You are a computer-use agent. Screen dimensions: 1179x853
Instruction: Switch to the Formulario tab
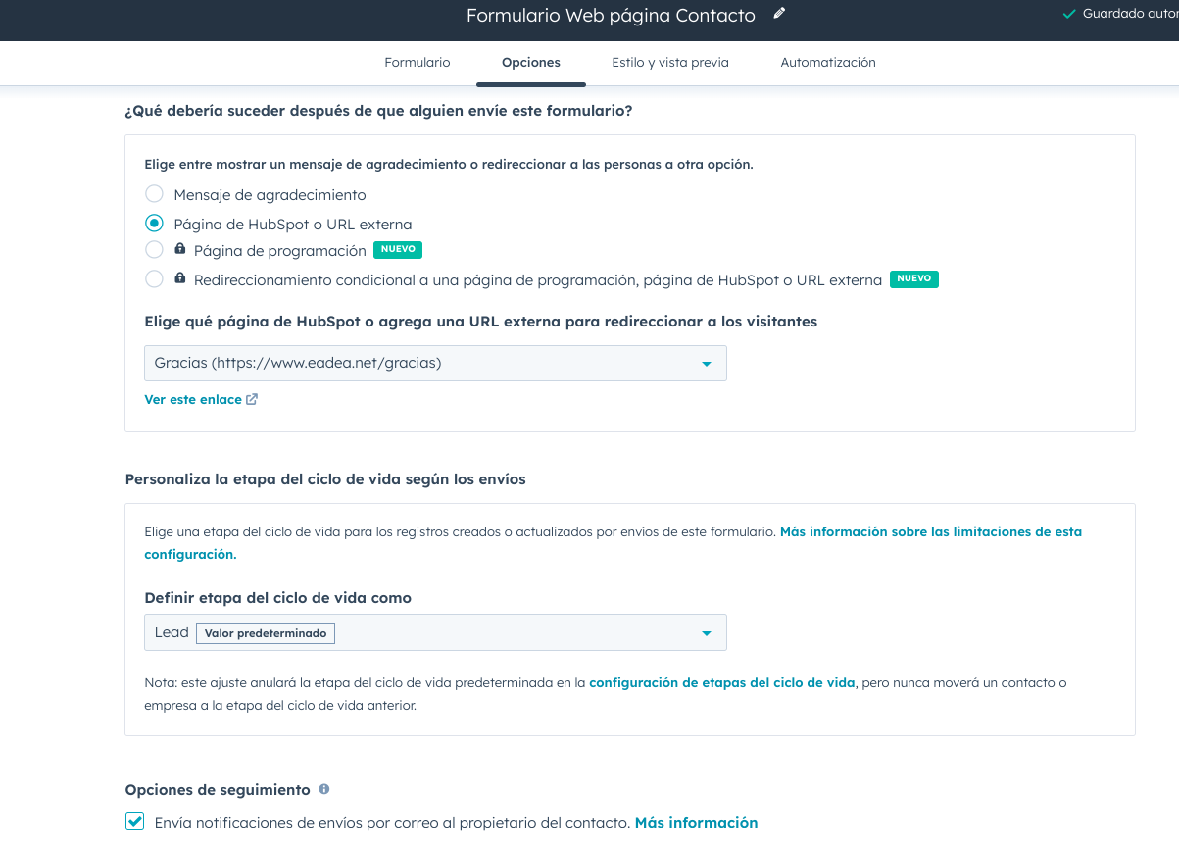click(418, 63)
